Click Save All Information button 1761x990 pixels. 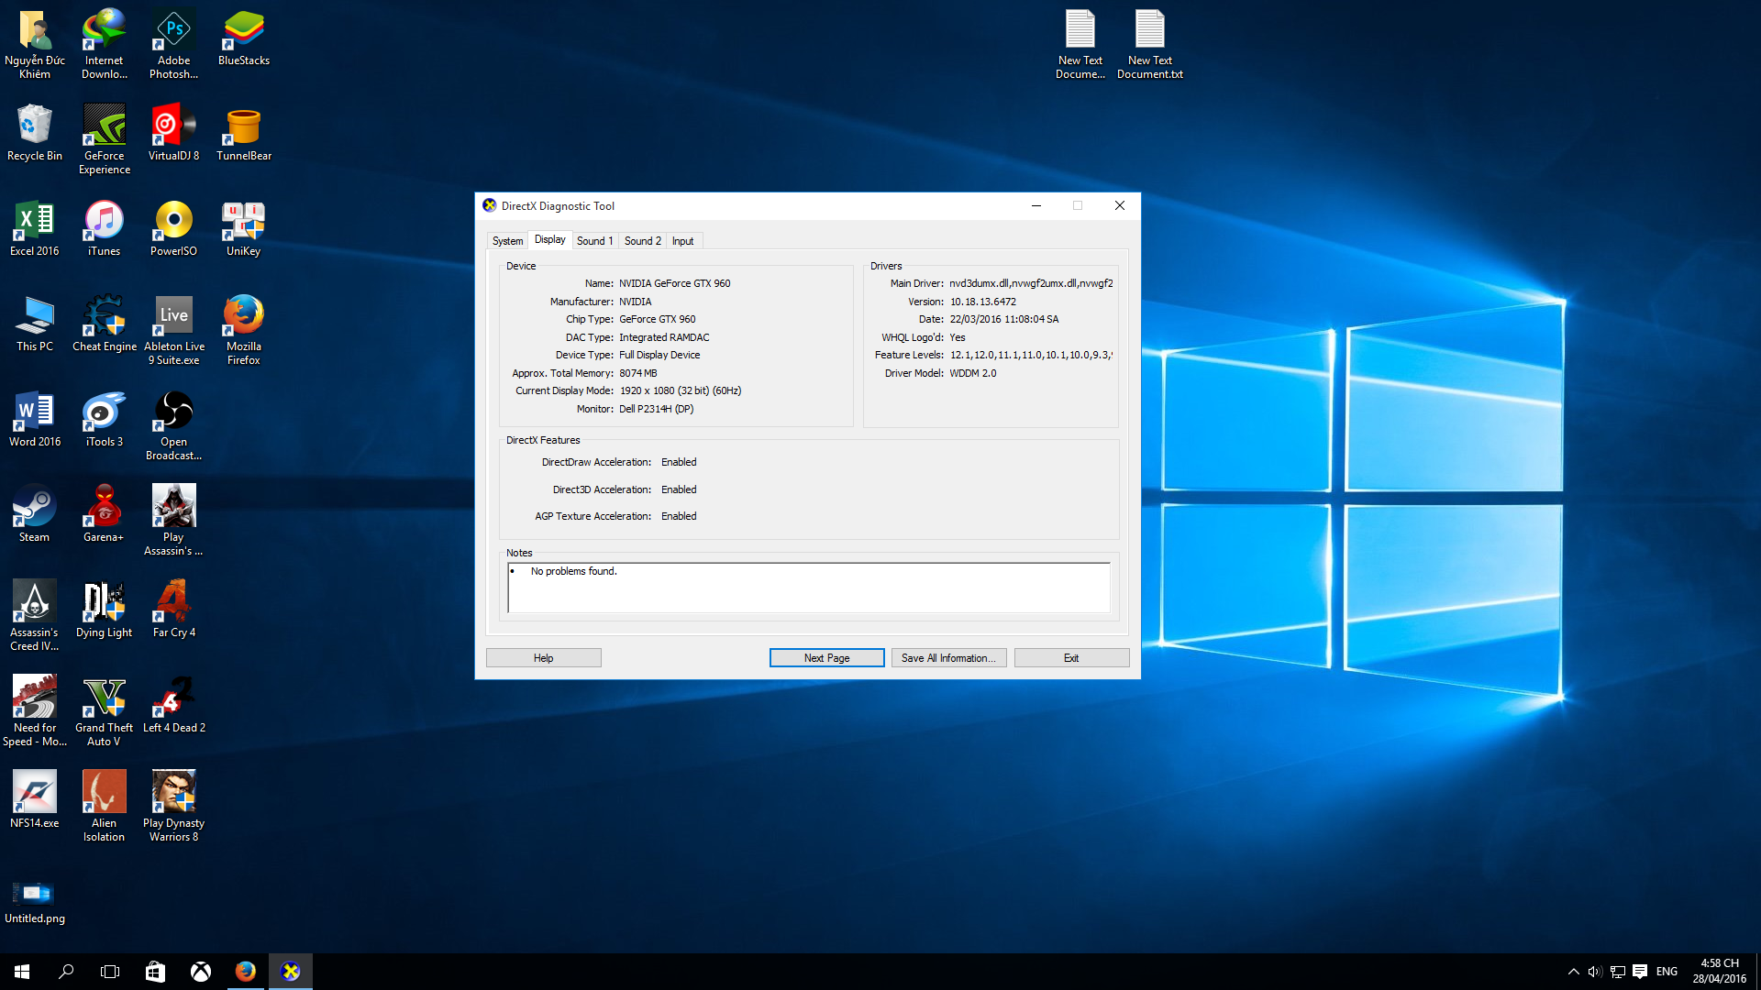(x=948, y=658)
